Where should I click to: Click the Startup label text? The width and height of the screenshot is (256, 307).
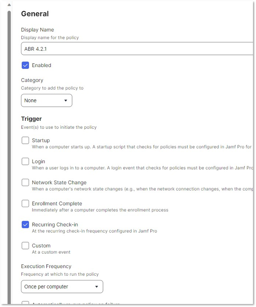[41, 141]
